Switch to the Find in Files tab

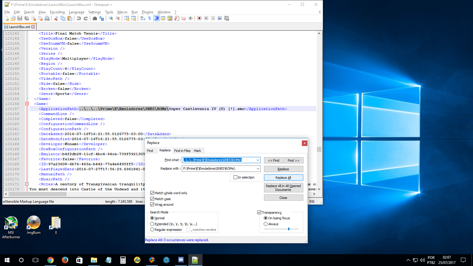182,151
